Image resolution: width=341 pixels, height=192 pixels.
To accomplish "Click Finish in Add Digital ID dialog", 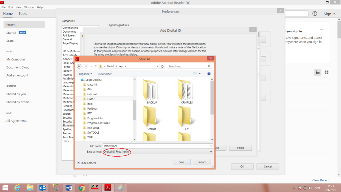I will point(240,148).
